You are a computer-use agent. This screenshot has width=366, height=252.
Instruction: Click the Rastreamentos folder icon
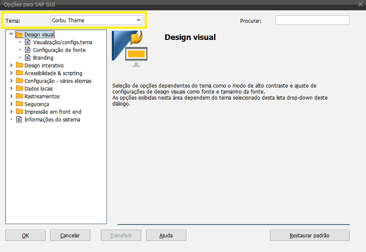pos(19,96)
